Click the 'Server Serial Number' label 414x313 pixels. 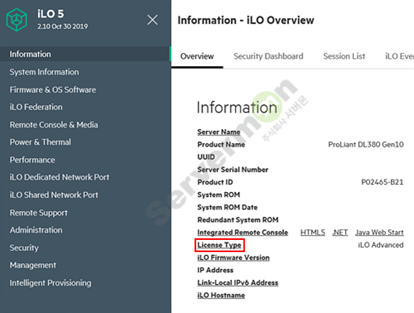[x=232, y=169]
